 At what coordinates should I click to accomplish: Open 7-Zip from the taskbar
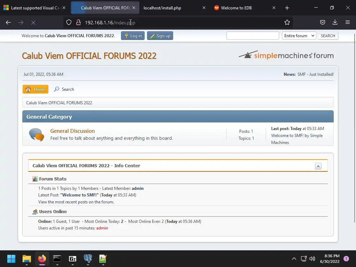73,259
